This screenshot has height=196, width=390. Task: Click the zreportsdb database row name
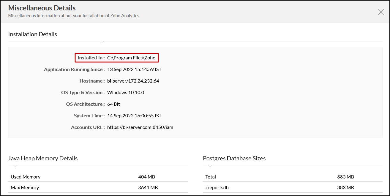[217, 187]
